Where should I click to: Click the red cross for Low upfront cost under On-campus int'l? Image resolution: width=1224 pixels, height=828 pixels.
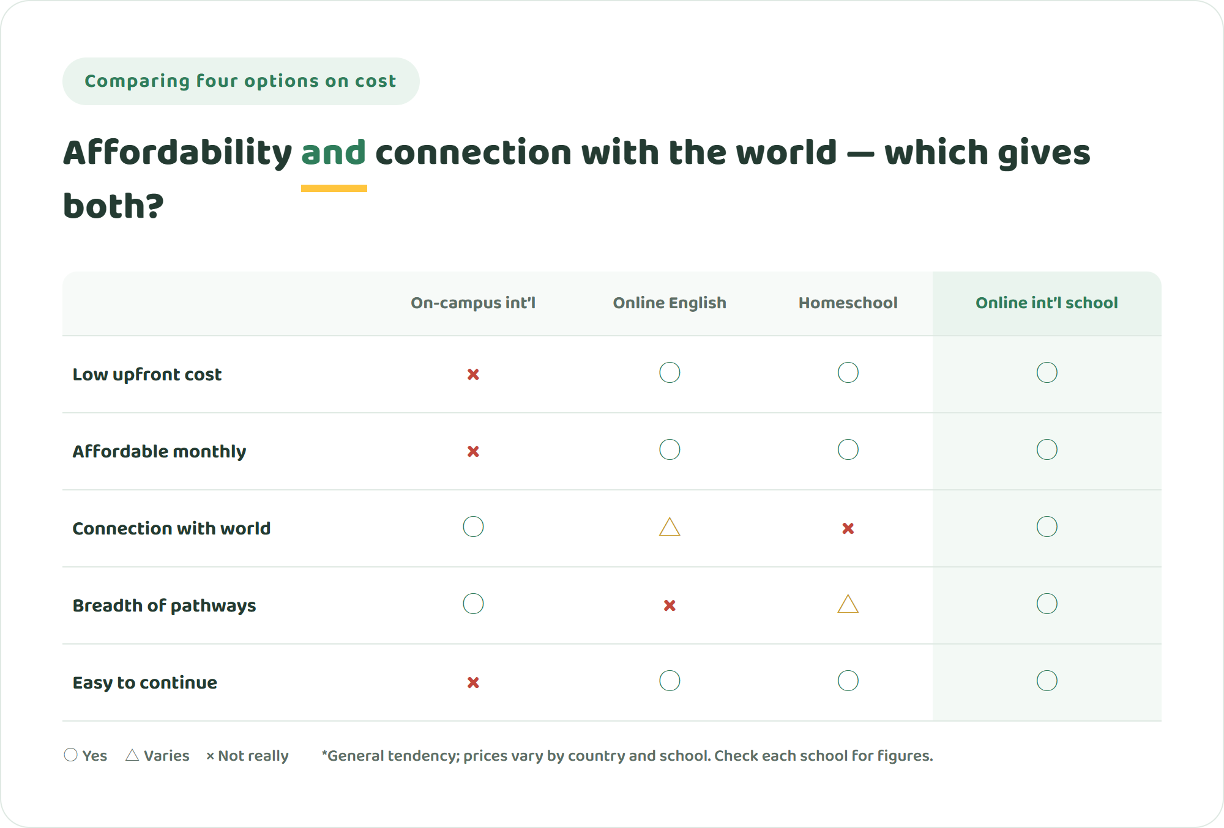click(473, 374)
